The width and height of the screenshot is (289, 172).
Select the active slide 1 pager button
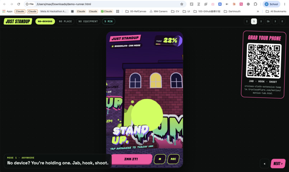(x=254, y=21)
